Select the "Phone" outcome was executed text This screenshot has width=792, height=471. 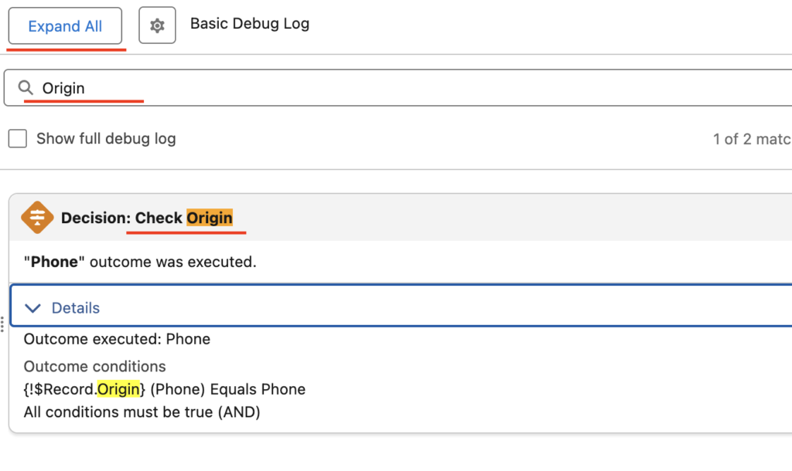[x=140, y=262]
